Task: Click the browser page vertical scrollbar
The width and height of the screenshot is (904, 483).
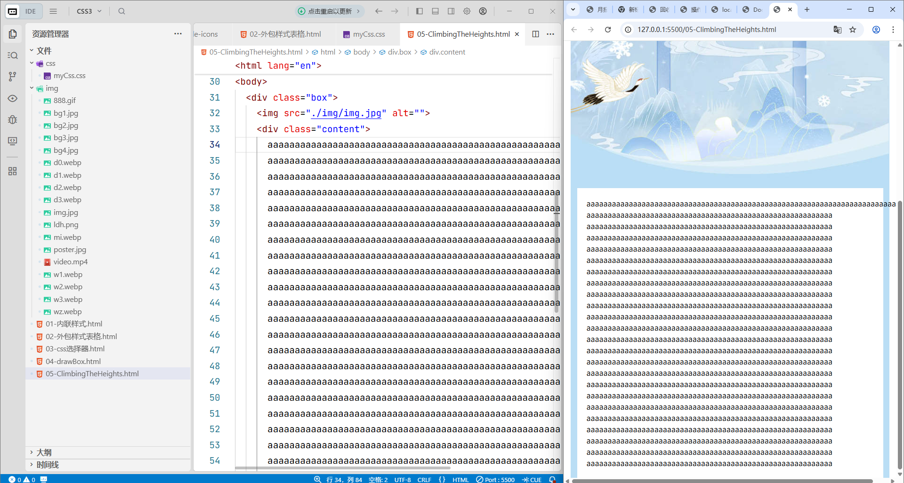Action: coord(900,335)
